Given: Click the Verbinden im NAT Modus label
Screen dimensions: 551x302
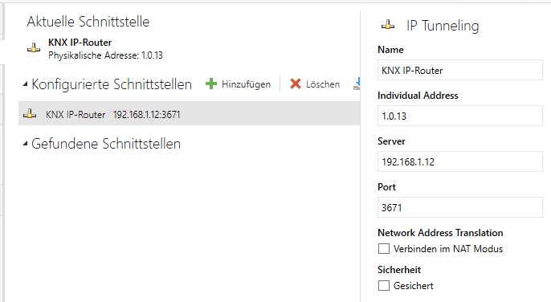Looking at the screenshot, I should [448, 249].
